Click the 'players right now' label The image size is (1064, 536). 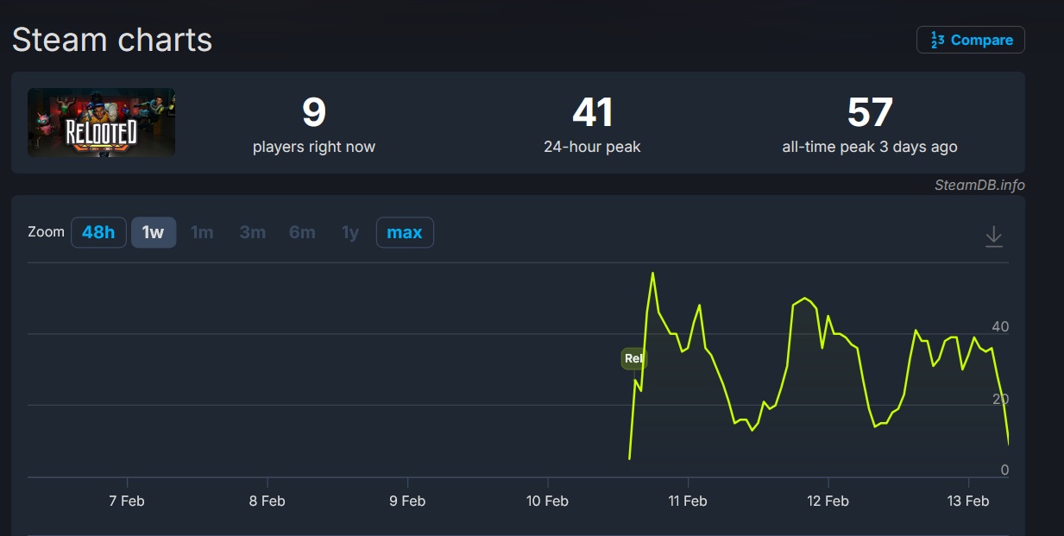(x=314, y=147)
